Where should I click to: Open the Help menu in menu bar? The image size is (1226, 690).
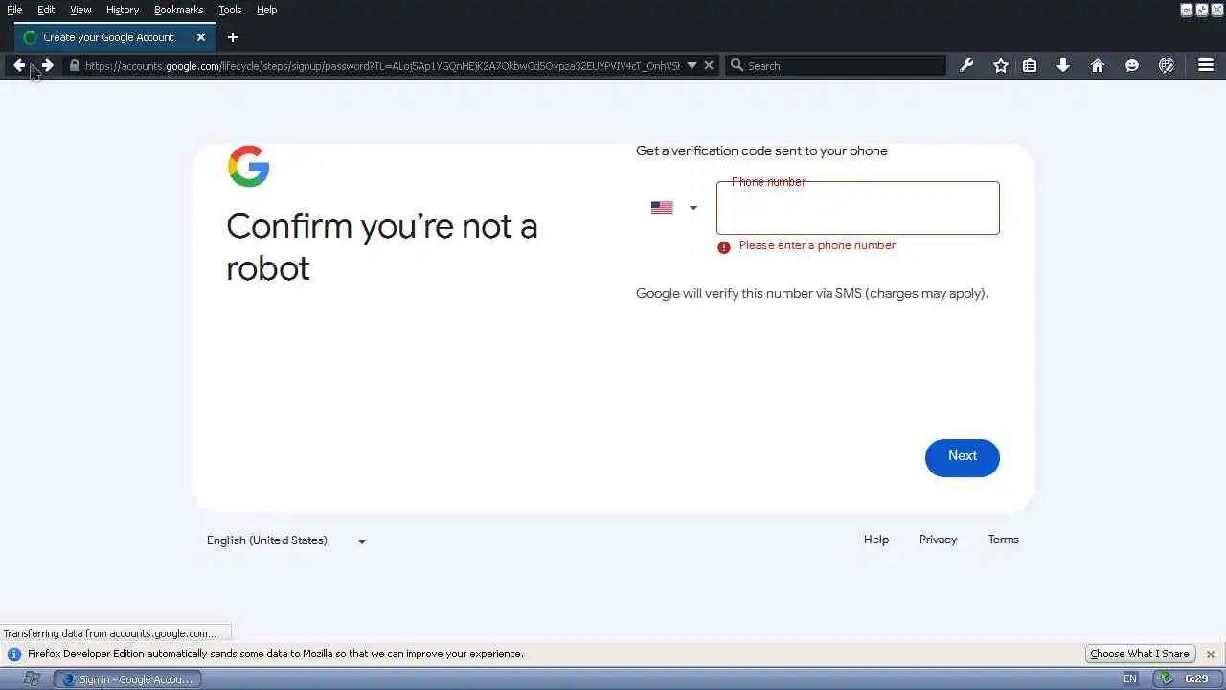coord(266,10)
